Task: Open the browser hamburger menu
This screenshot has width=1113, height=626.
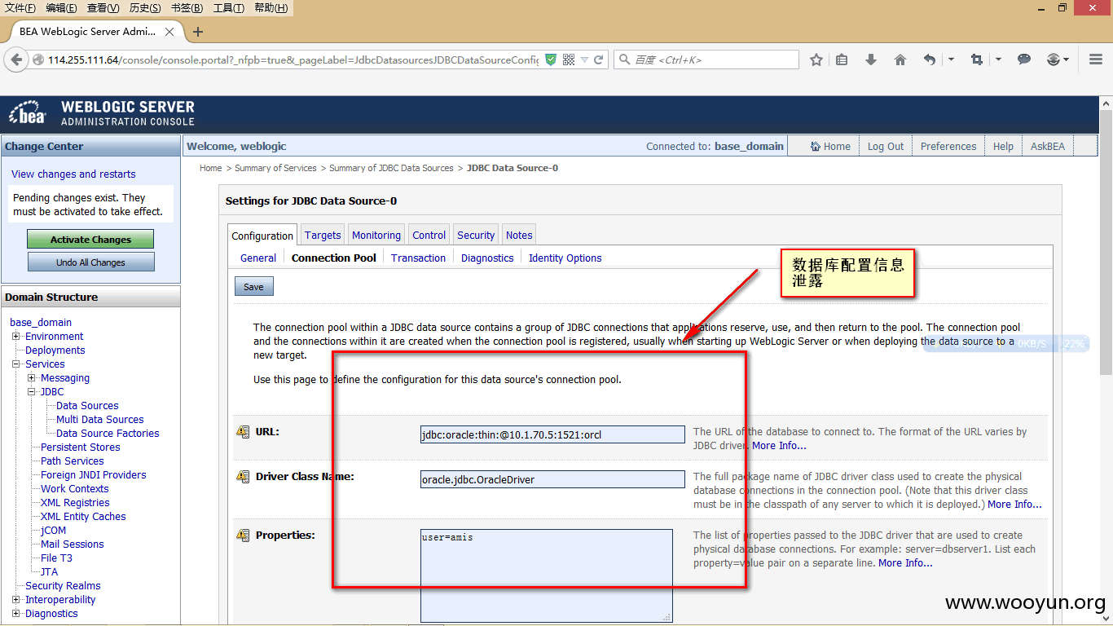Action: pyautogui.click(x=1096, y=60)
